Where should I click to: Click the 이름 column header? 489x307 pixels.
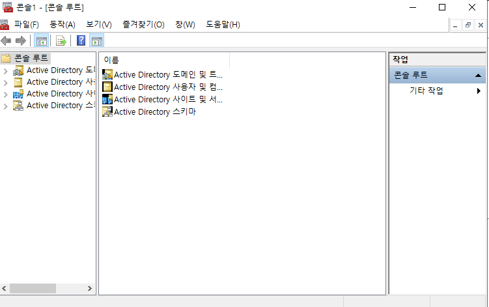164,60
